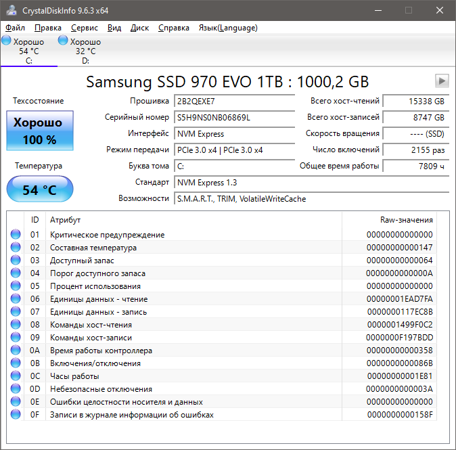Screen dimensions: 456x450
Task: Open the Диск menu
Action: (139, 28)
